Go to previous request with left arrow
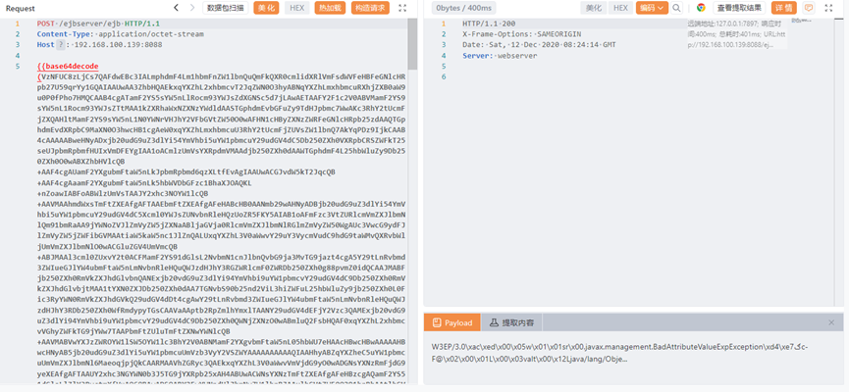This screenshot has width=849, height=392. [179, 8]
